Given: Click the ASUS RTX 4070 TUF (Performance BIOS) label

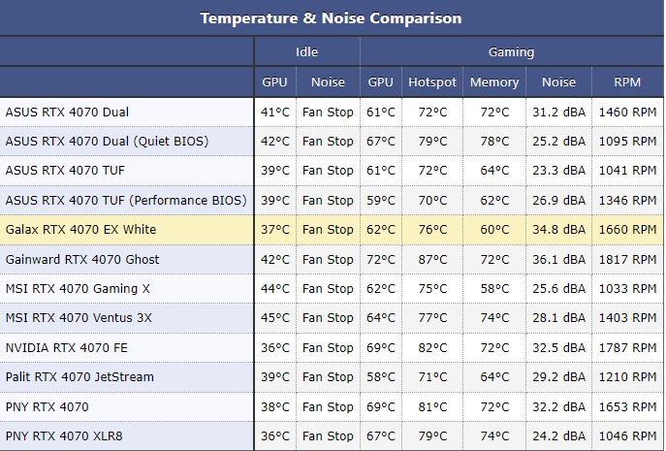Looking at the screenshot, I should (126, 201).
